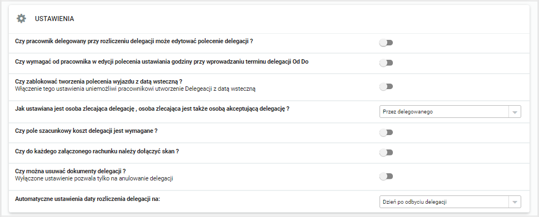The image size is (539, 217).
Task: Click arrow of Przez delegowanego dropdown
Action: coord(514,112)
